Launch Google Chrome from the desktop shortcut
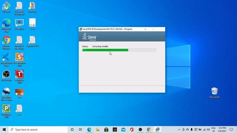This screenshot has width=237, height=133. point(6,42)
